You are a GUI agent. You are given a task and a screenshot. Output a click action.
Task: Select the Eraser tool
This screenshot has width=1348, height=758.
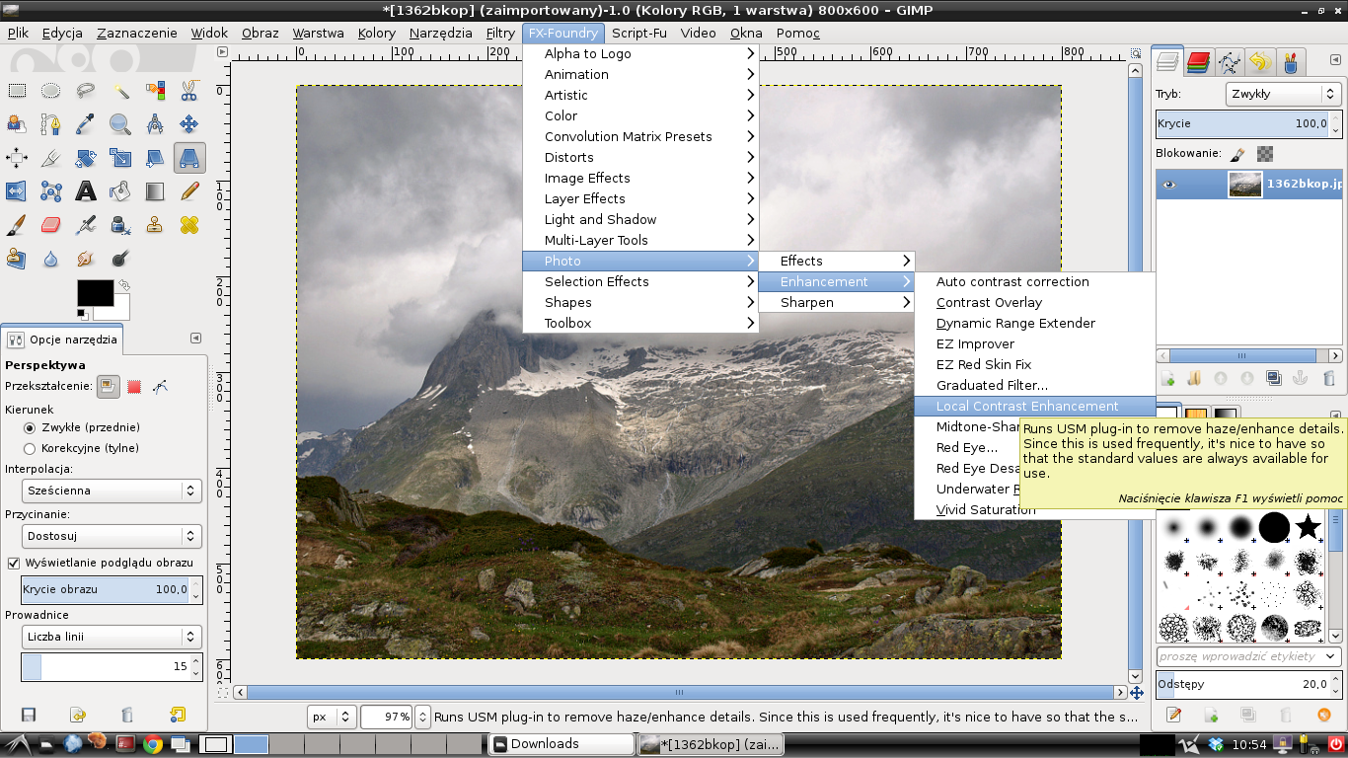pos(51,226)
